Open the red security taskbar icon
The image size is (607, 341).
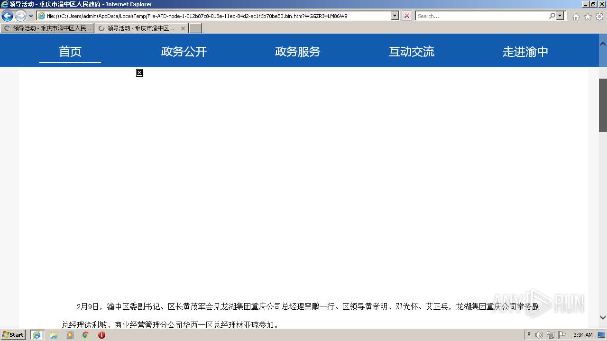101,335
